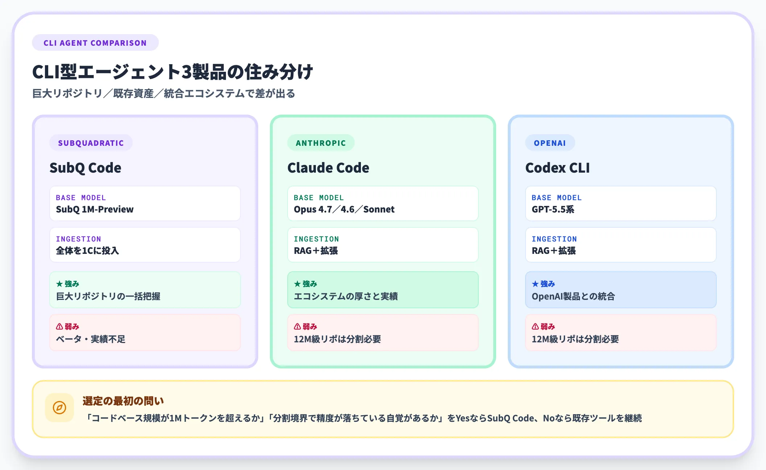Click the ANTHROPIC vendor tag

click(321, 143)
